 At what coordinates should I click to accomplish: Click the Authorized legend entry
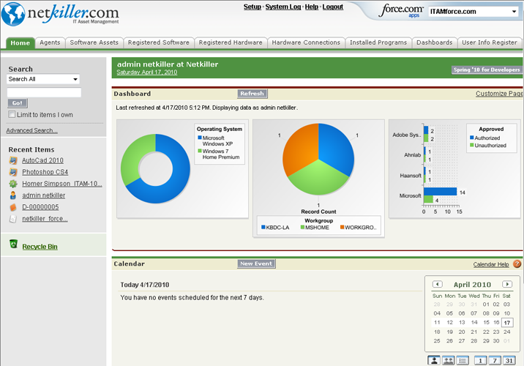[485, 138]
